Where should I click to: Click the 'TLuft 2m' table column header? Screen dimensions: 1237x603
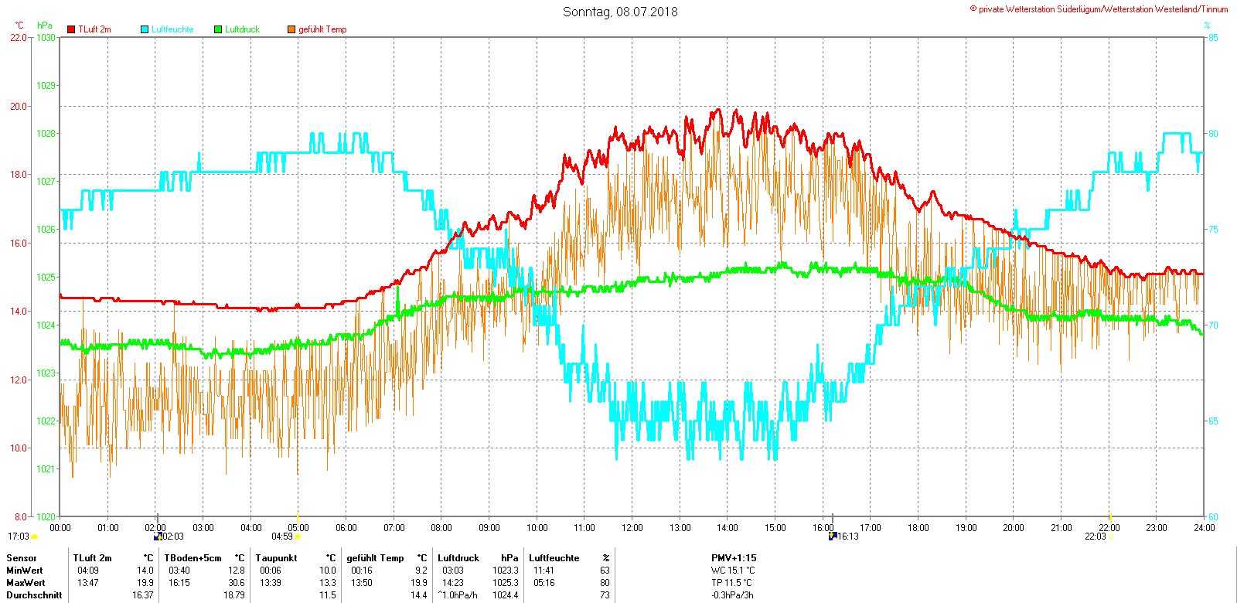[x=92, y=558]
